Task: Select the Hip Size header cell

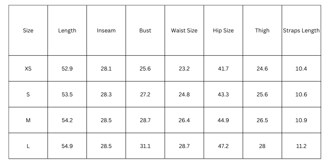Action: (x=223, y=30)
